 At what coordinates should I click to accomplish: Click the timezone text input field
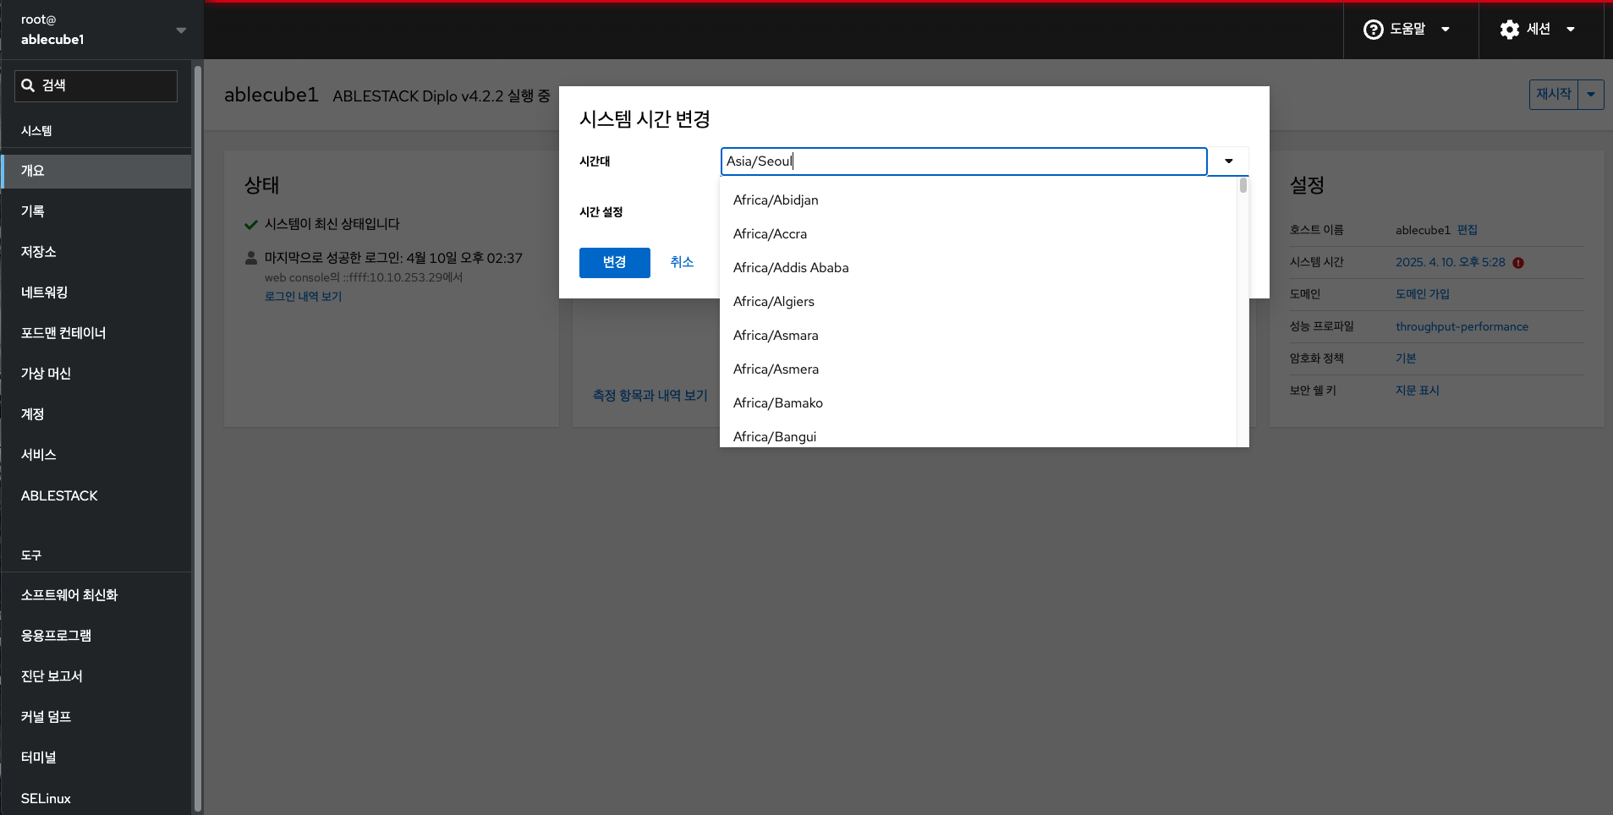pos(963,161)
